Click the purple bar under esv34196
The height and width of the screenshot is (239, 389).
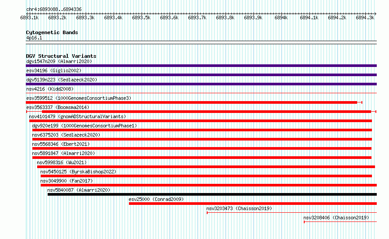coord(201,75)
